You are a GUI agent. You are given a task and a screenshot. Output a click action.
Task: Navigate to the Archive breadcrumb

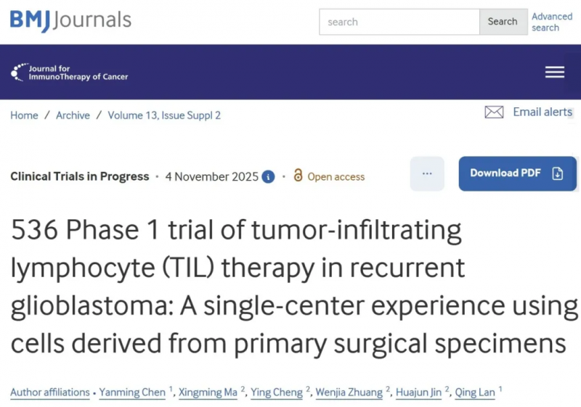click(x=73, y=115)
